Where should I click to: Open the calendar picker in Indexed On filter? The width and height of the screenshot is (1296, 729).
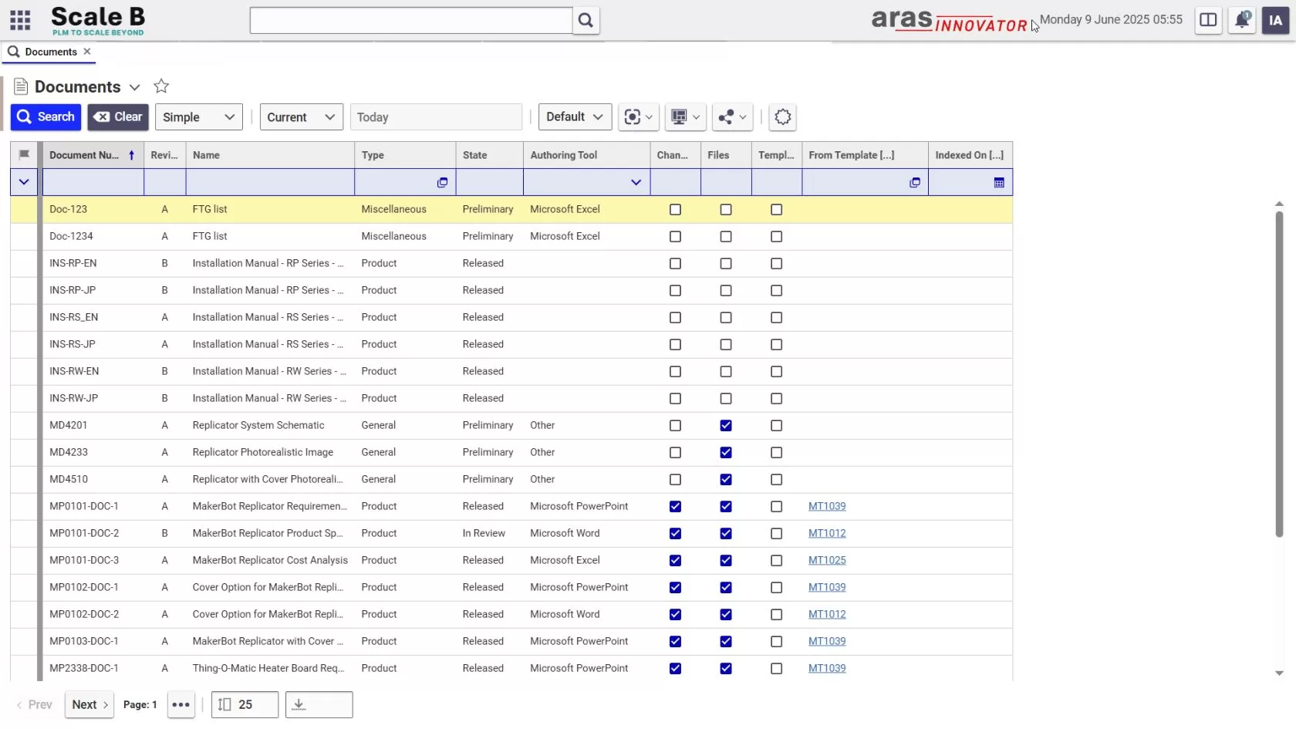tap(997, 183)
